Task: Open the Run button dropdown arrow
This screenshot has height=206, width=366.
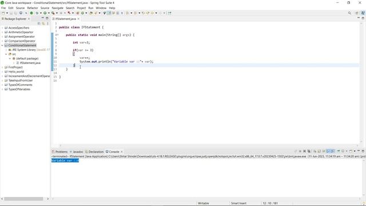Action: [x=49, y=13]
